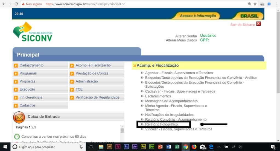Click the Acesso à Informação button

pyautogui.click(x=198, y=16)
